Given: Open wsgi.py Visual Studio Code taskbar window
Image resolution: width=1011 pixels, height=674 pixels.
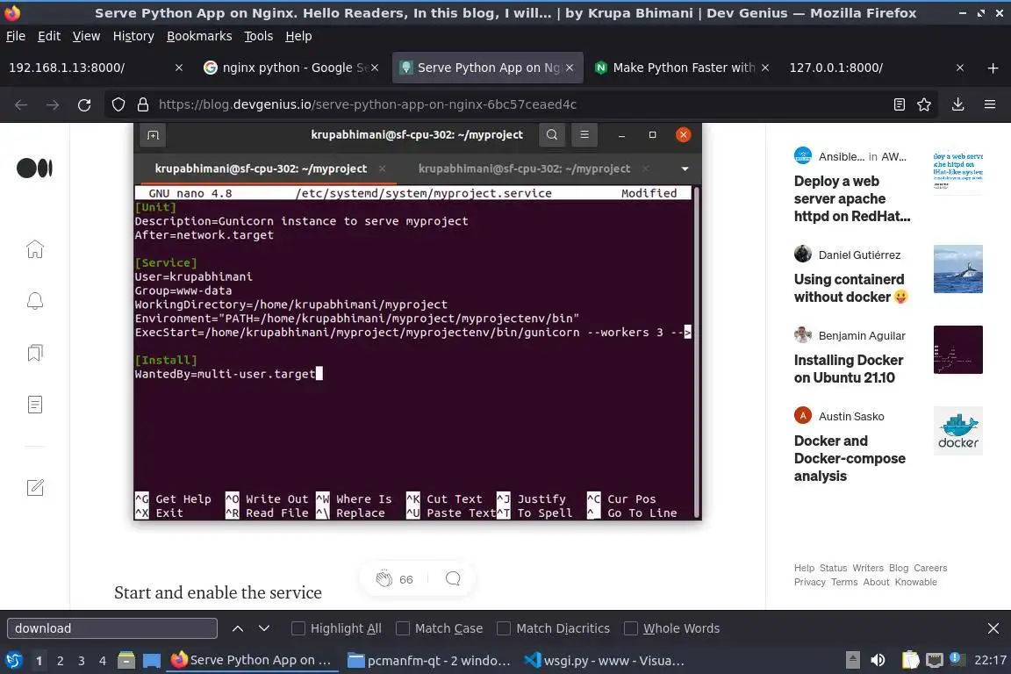Looking at the screenshot, I should click(x=604, y=661).
